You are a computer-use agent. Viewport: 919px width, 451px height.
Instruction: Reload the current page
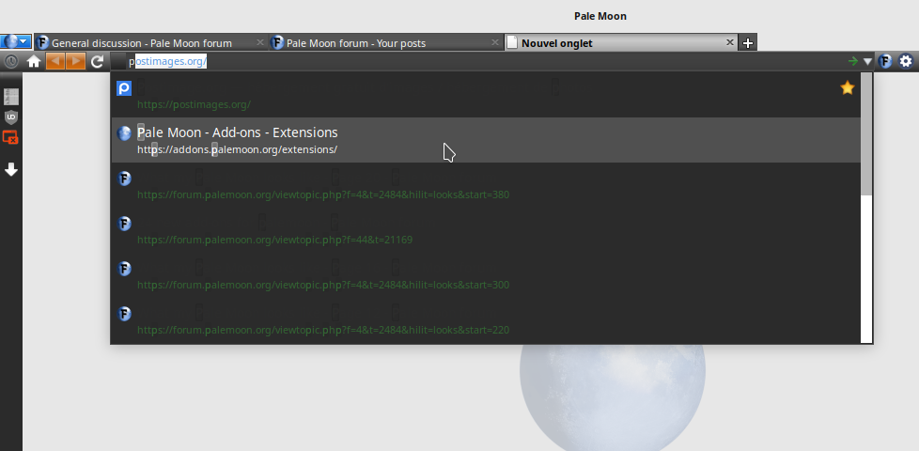click(x=98, y=61)
